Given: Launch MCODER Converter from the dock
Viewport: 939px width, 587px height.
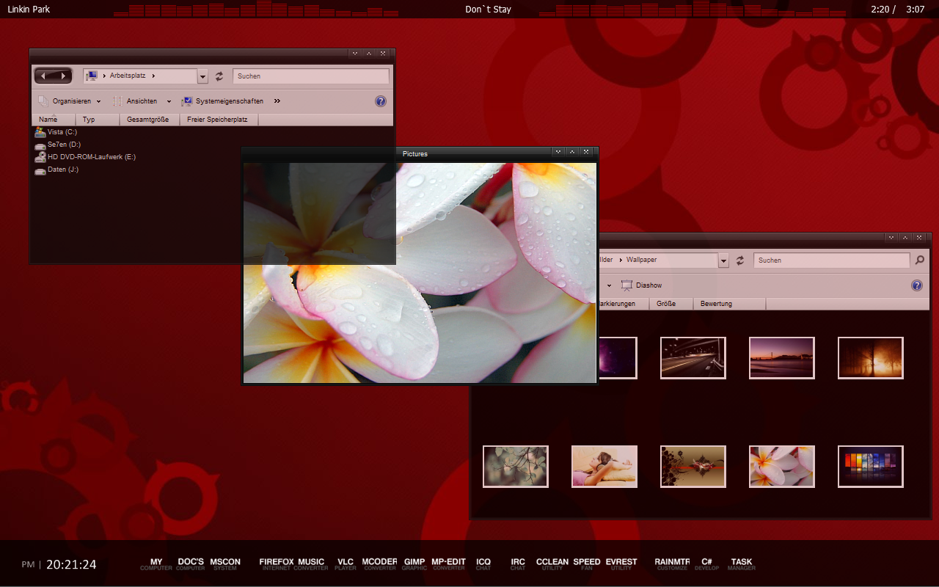Looking at the screenshot, I should (380, 564).
